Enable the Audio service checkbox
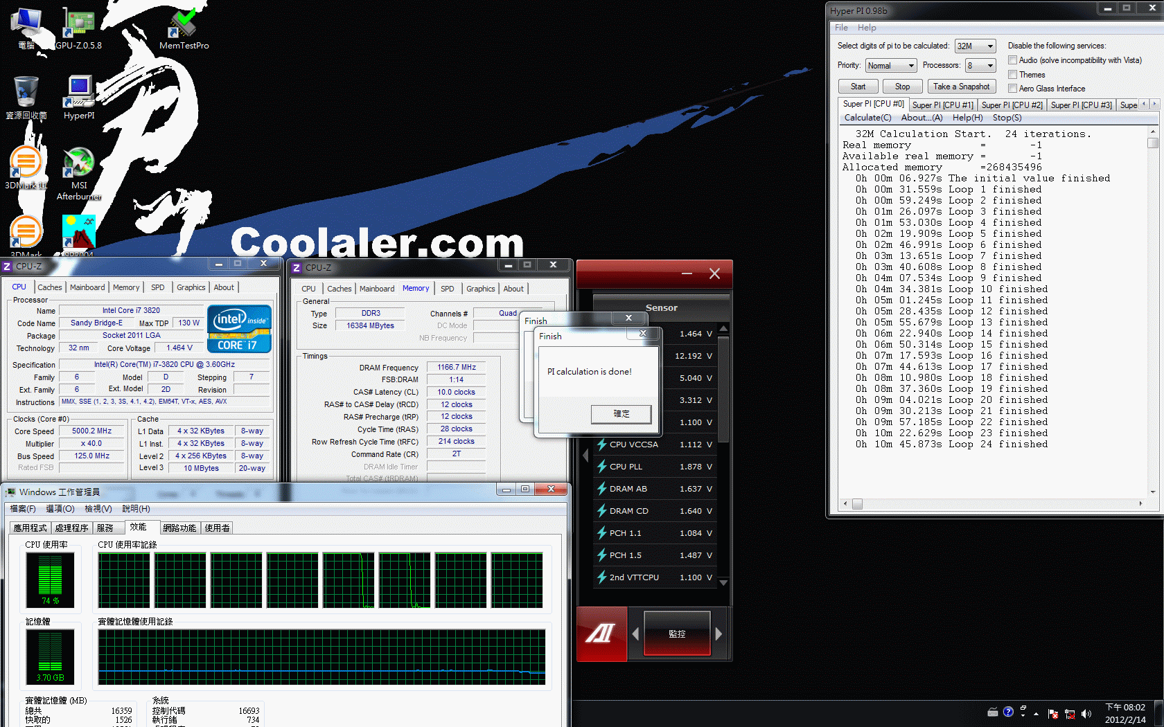The image size is (1164, 727). 1012,60
